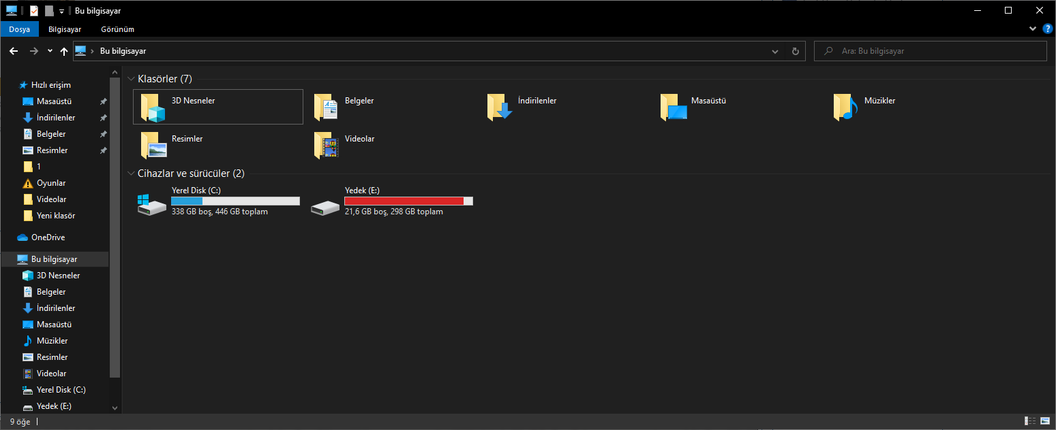Select Yedek (E:) in the sidebar

tap(55, 406)
